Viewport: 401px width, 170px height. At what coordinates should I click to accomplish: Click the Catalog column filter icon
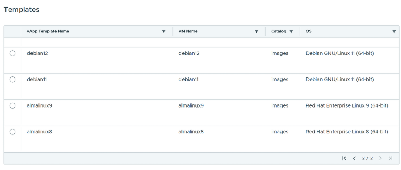[291, 32]
